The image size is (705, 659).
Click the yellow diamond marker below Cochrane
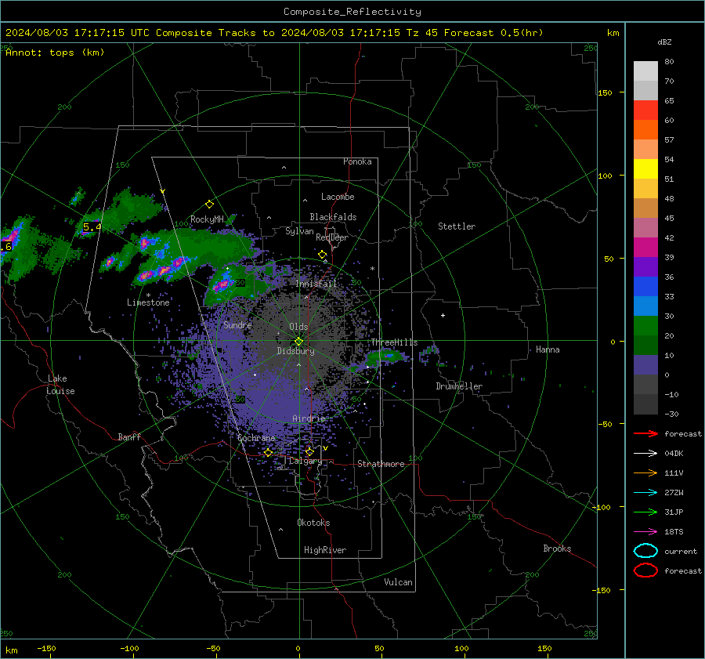pyautogui.click(x=268, y=453)
